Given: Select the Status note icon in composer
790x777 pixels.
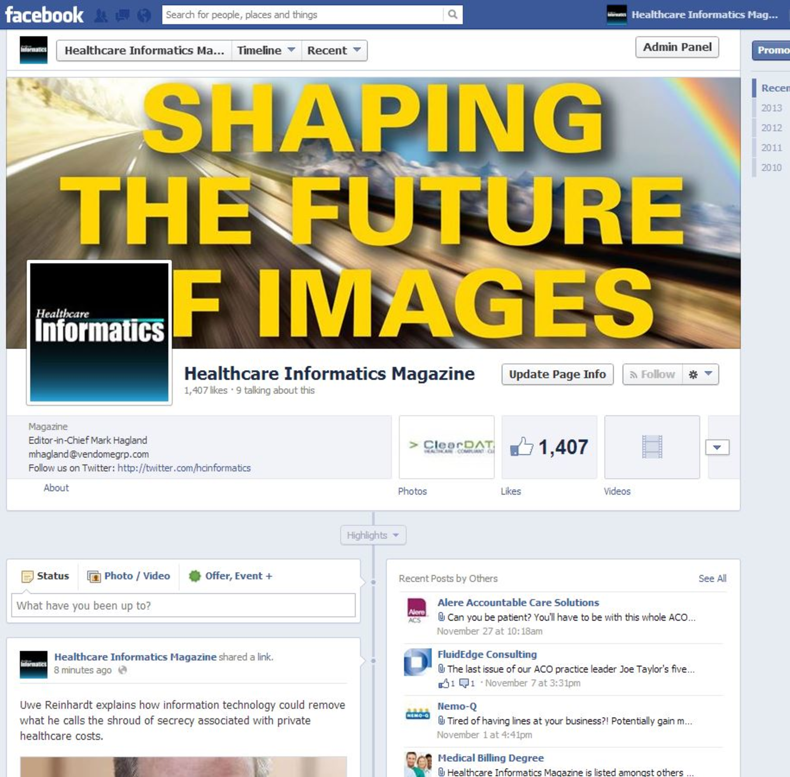Looking at the screenshot, I should (x=27, y=576).
